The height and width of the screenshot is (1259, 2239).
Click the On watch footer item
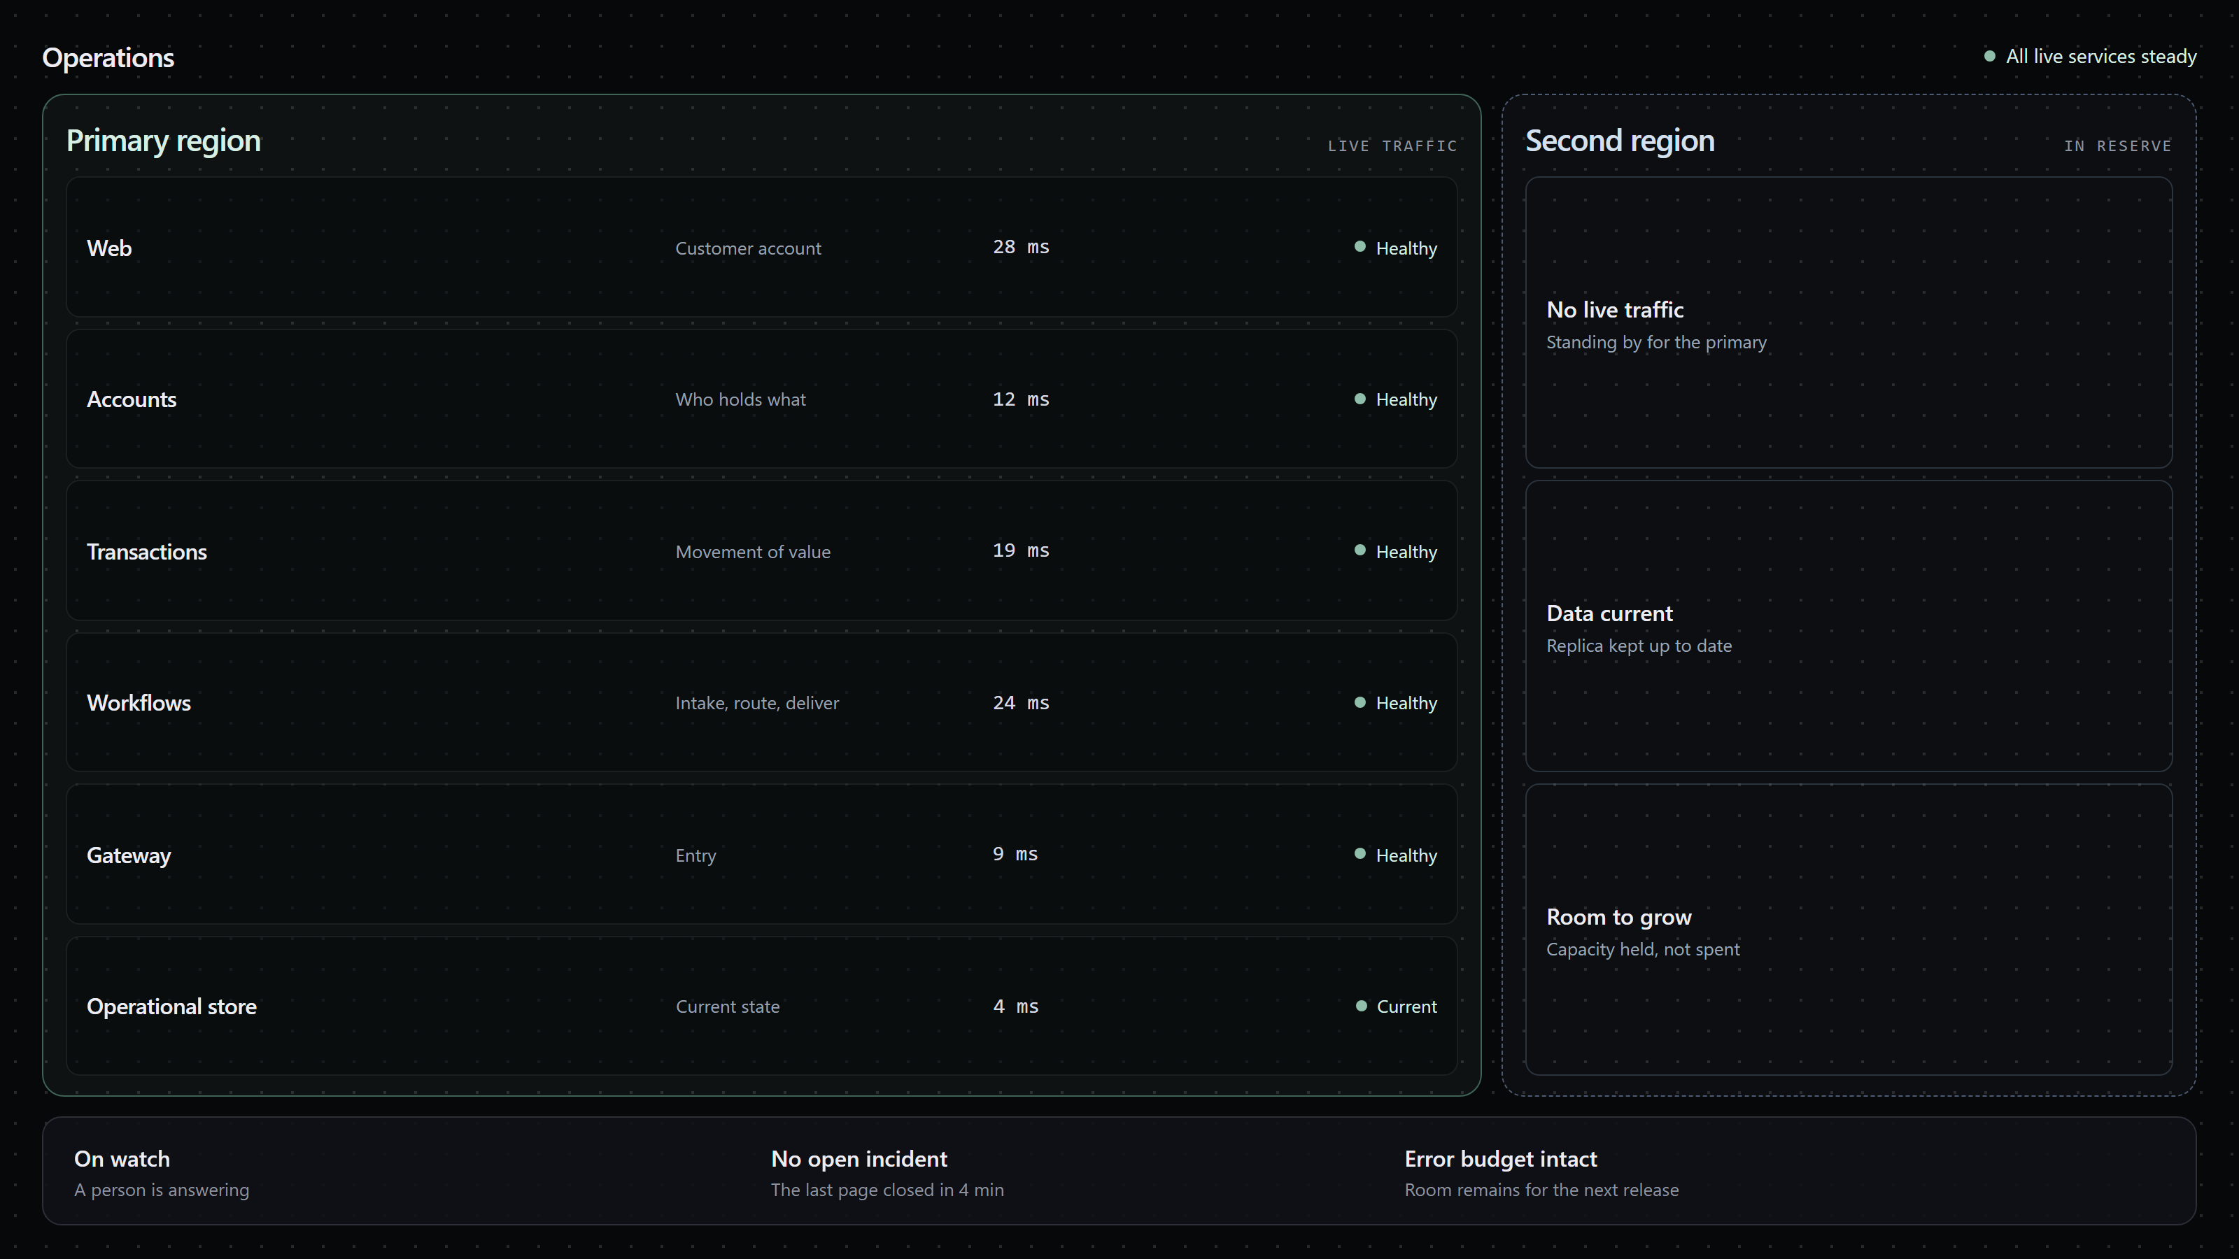pos(162,1173)
